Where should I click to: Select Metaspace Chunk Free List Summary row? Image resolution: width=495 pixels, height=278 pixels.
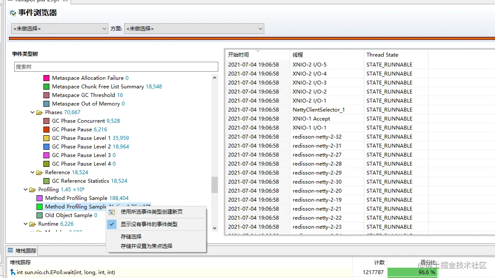(107, 86)
